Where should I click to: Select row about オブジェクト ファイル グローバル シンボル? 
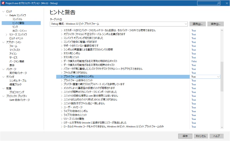click(94, 34)
